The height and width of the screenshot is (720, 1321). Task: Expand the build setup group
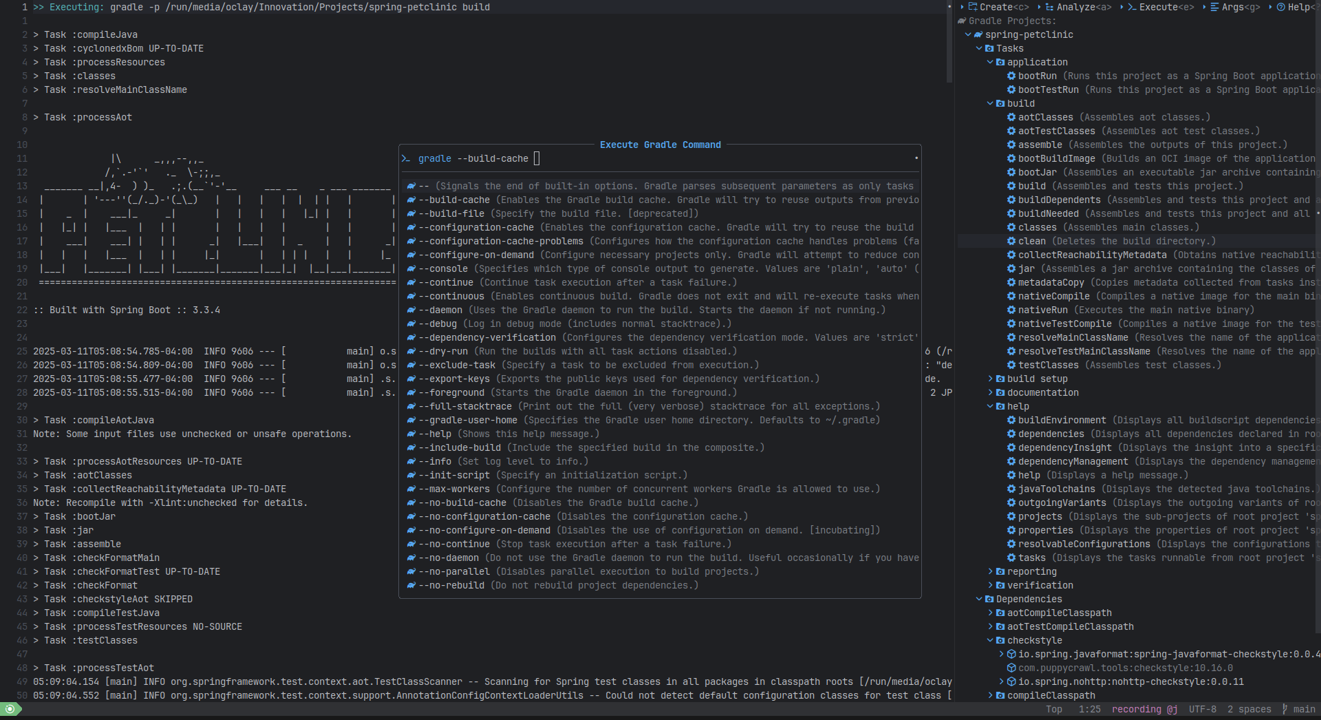click(991, 379)
